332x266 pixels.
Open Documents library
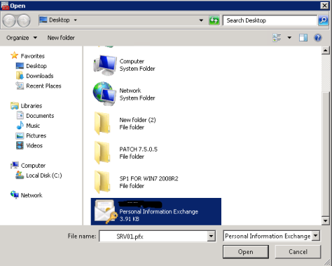pos(40,116)
